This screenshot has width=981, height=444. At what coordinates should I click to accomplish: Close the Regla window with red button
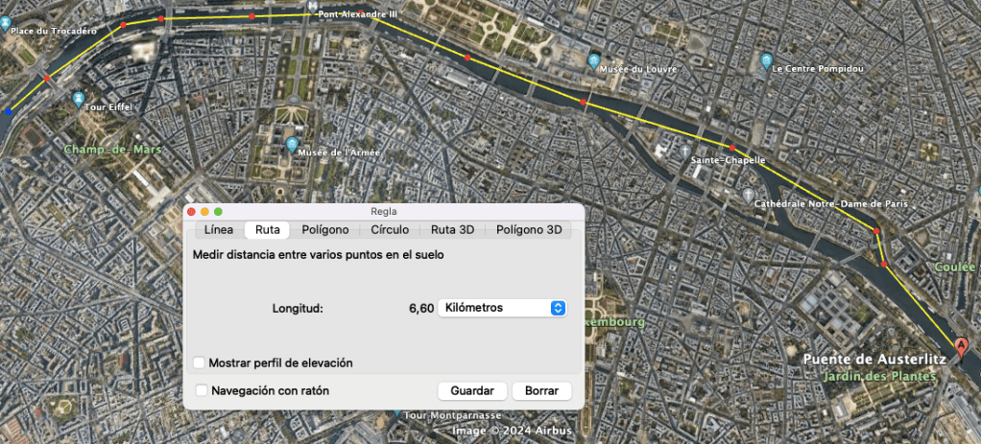pos(191,211)
